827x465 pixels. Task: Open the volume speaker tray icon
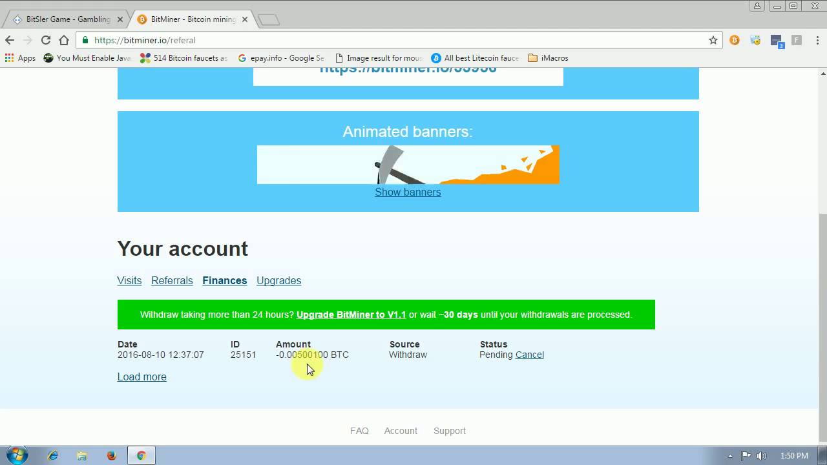tap(762, 456)
